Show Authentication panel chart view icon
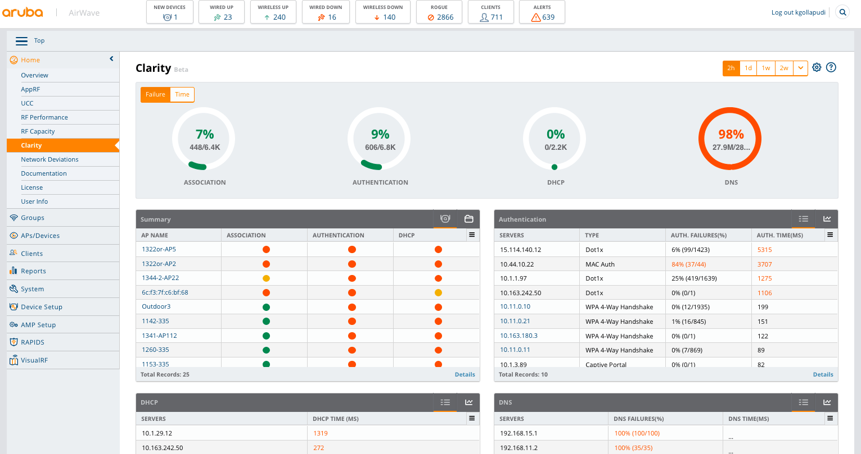 [x=827, y=219]
